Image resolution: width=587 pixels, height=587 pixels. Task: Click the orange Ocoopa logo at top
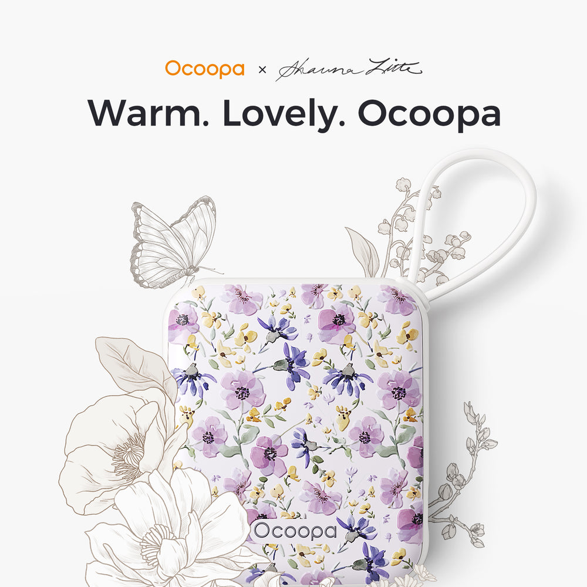[x=204, y=69]
